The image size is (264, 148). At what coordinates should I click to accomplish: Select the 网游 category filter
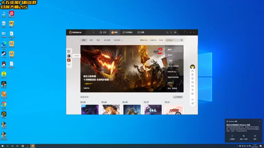98,40
